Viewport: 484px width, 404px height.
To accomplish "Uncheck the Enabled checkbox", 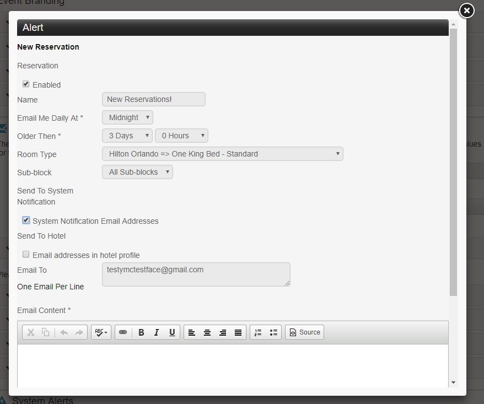I will [26, 84].
